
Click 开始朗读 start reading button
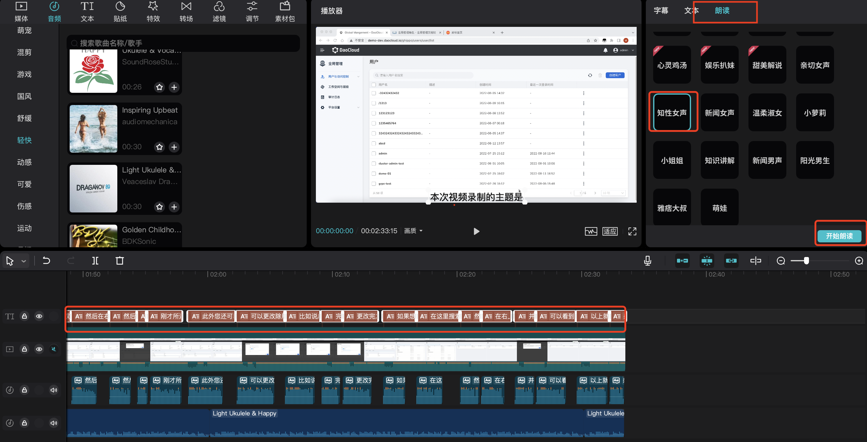click(x=840, y=236)
